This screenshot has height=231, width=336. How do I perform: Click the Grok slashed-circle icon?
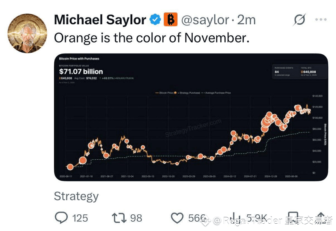[x=299, y=19]
